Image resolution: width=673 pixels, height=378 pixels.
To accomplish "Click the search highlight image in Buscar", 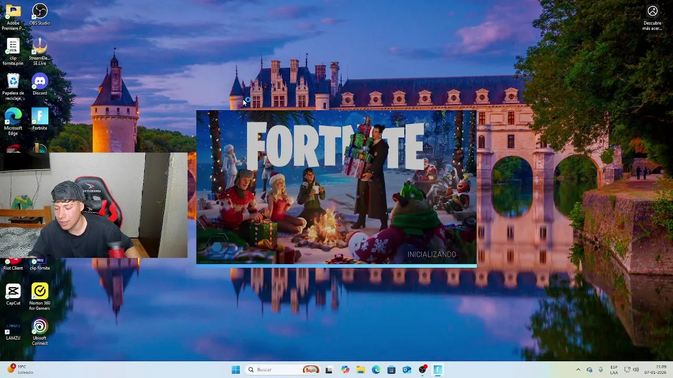I will point(311,370).
